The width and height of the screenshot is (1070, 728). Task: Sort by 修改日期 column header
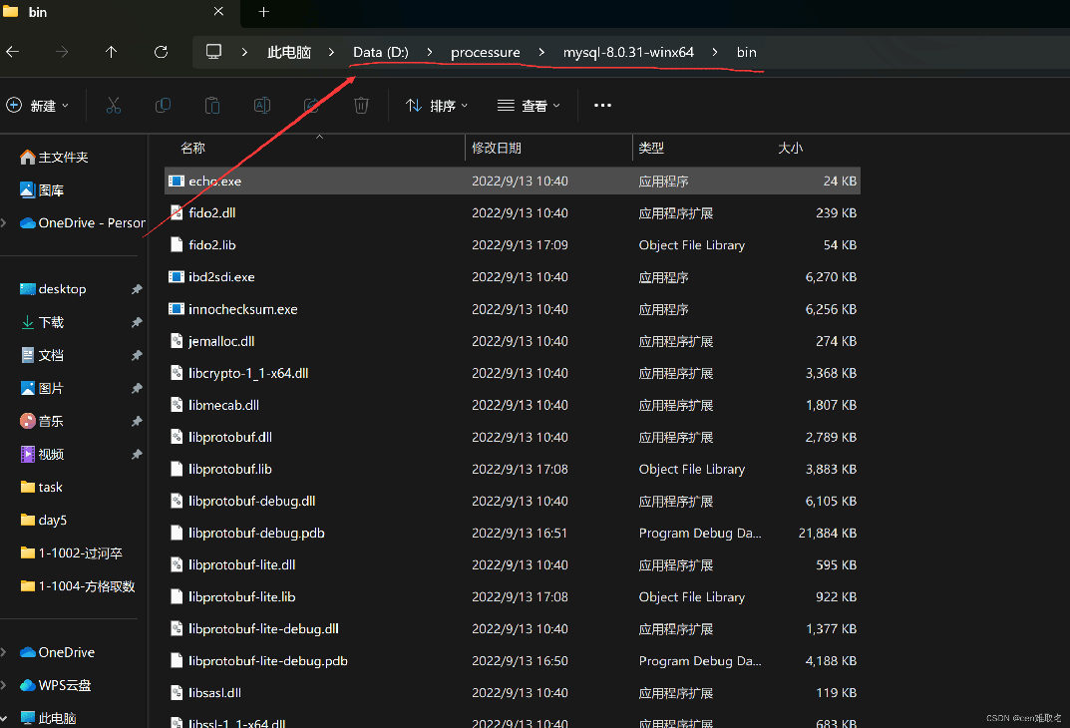click(496, 148)
